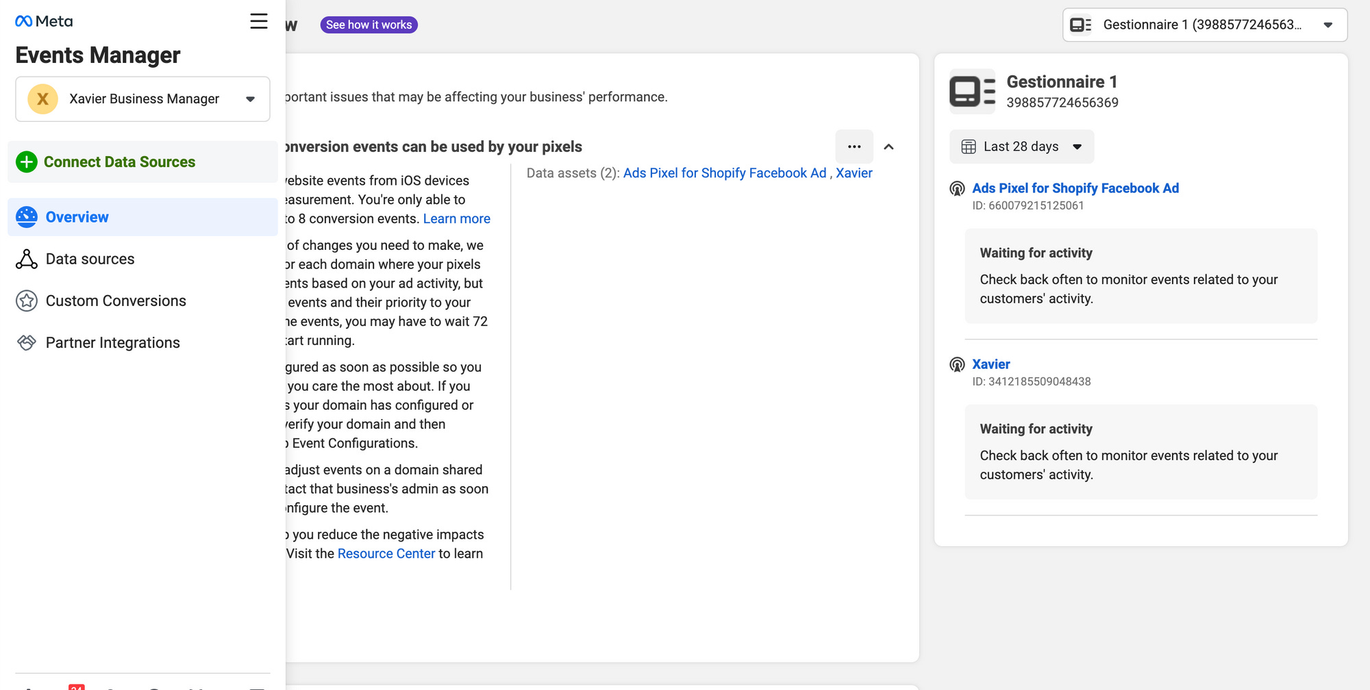
Task: Select account ID 398857724656369 text
Action: 1062,103
